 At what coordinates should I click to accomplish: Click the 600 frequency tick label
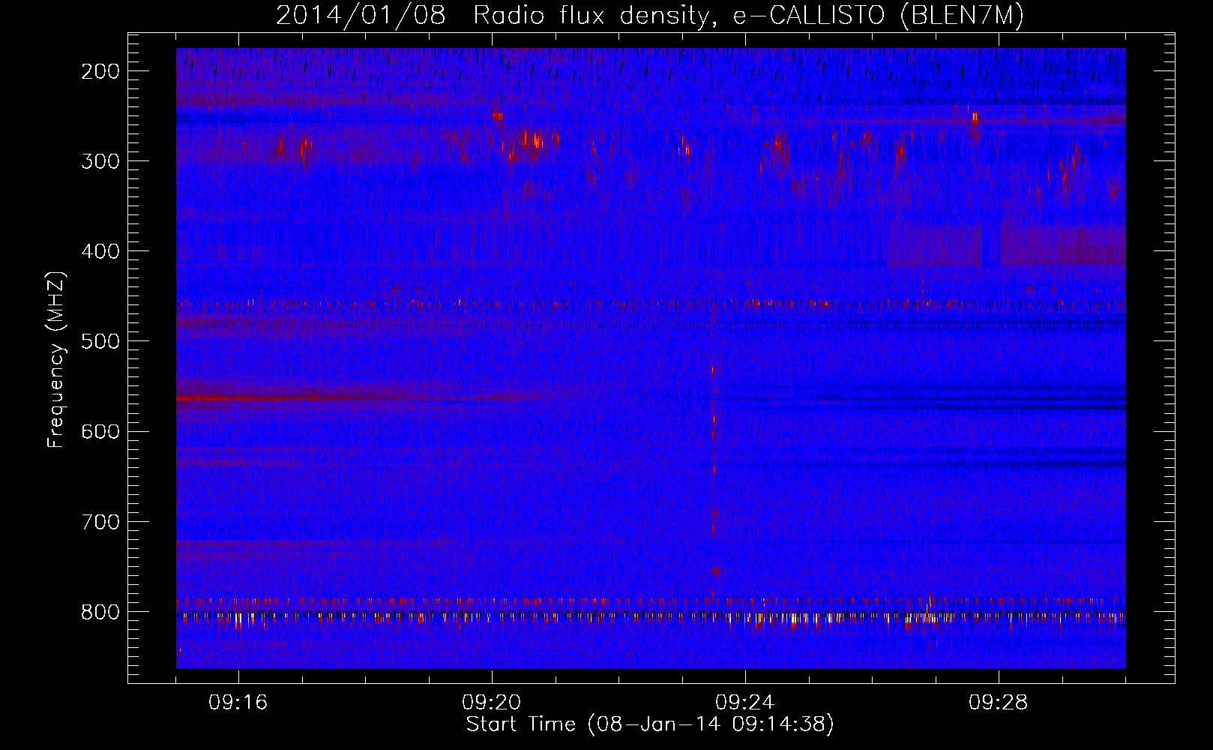tap(100, 432)
